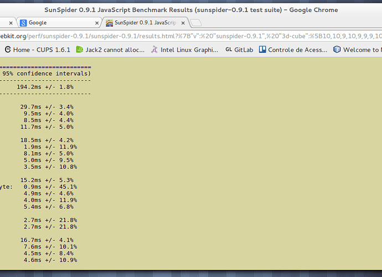The height and width of the screenshot is (277, 382).
Task: Switch to the Google tab
Action: click(59, 23)
